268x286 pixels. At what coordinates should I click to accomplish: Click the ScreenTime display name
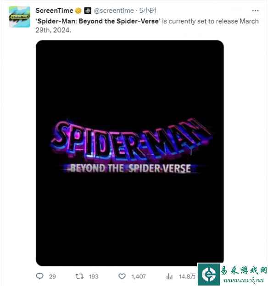pyautogui.click(x=54, y=11)
